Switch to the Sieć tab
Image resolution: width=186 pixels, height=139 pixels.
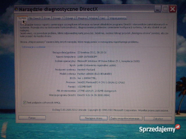[103, 18]
